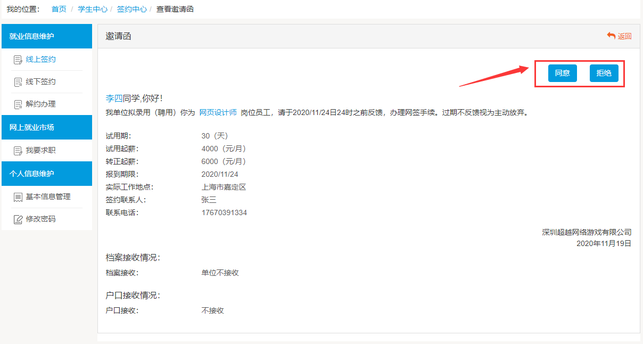This screenshot has width=643, height=344.
Task: Click the student name 李四 link
Action: coord(114,99)
